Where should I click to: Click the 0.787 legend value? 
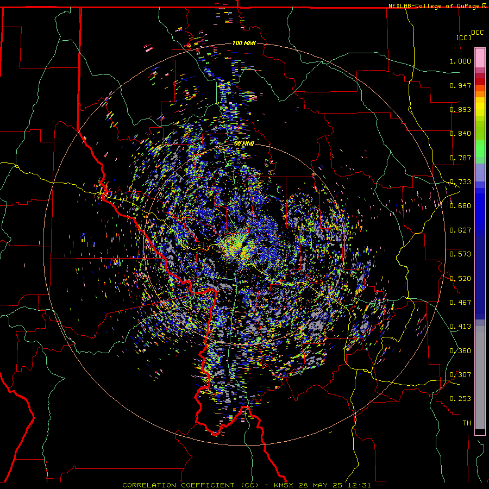(x=460, y=158)
